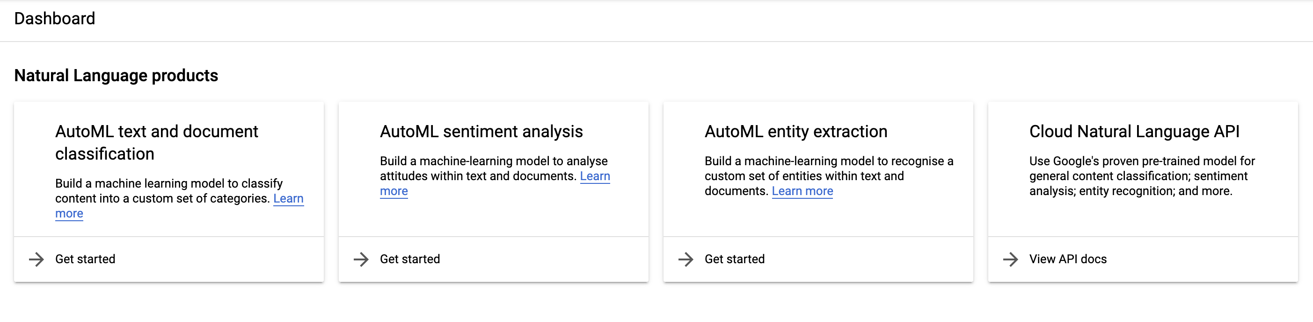Viewport: 1313px width, 322px height.
Task: Click the AutoML sentiment analysis title text
Action: (x=481, y=131)
